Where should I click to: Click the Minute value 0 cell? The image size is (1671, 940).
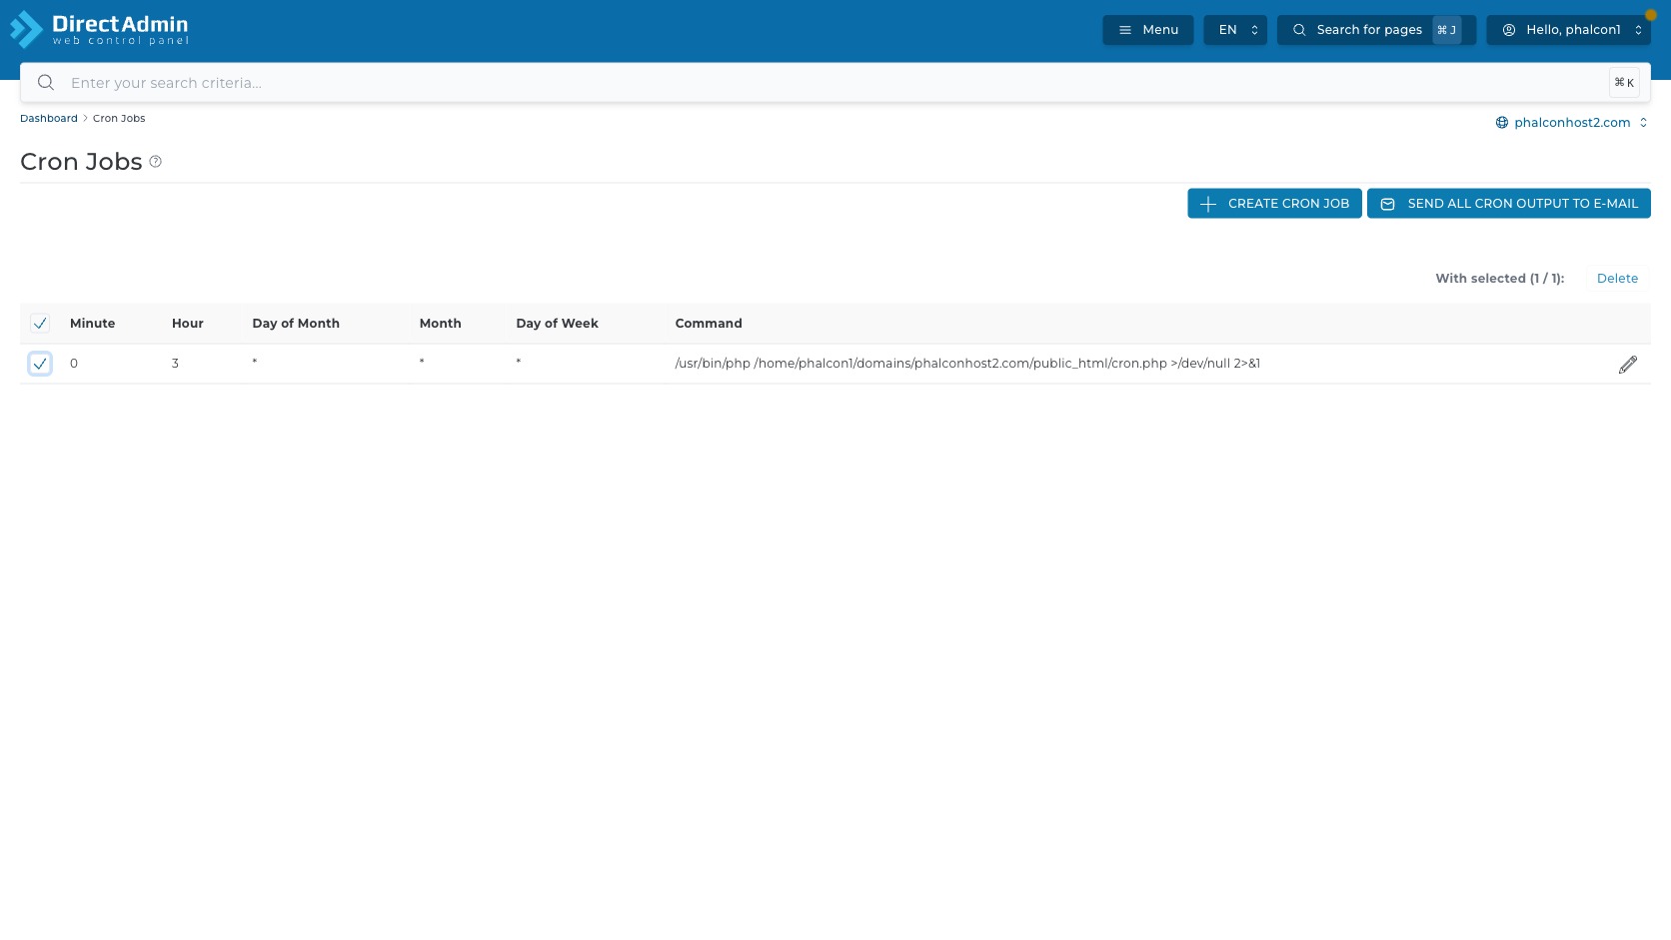click(x=74, y=364)
